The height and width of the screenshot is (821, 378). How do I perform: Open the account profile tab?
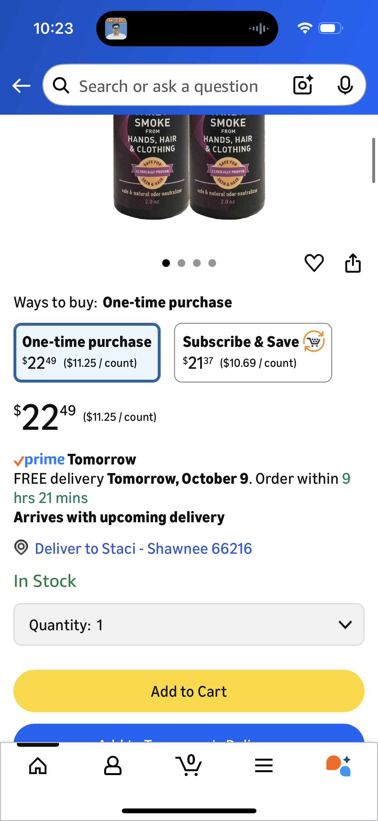pyautogui.click(x=113, y=766)
